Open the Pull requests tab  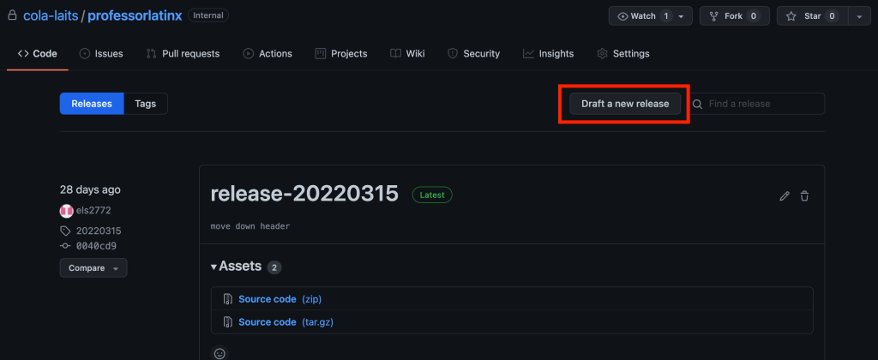pos(183,54)
